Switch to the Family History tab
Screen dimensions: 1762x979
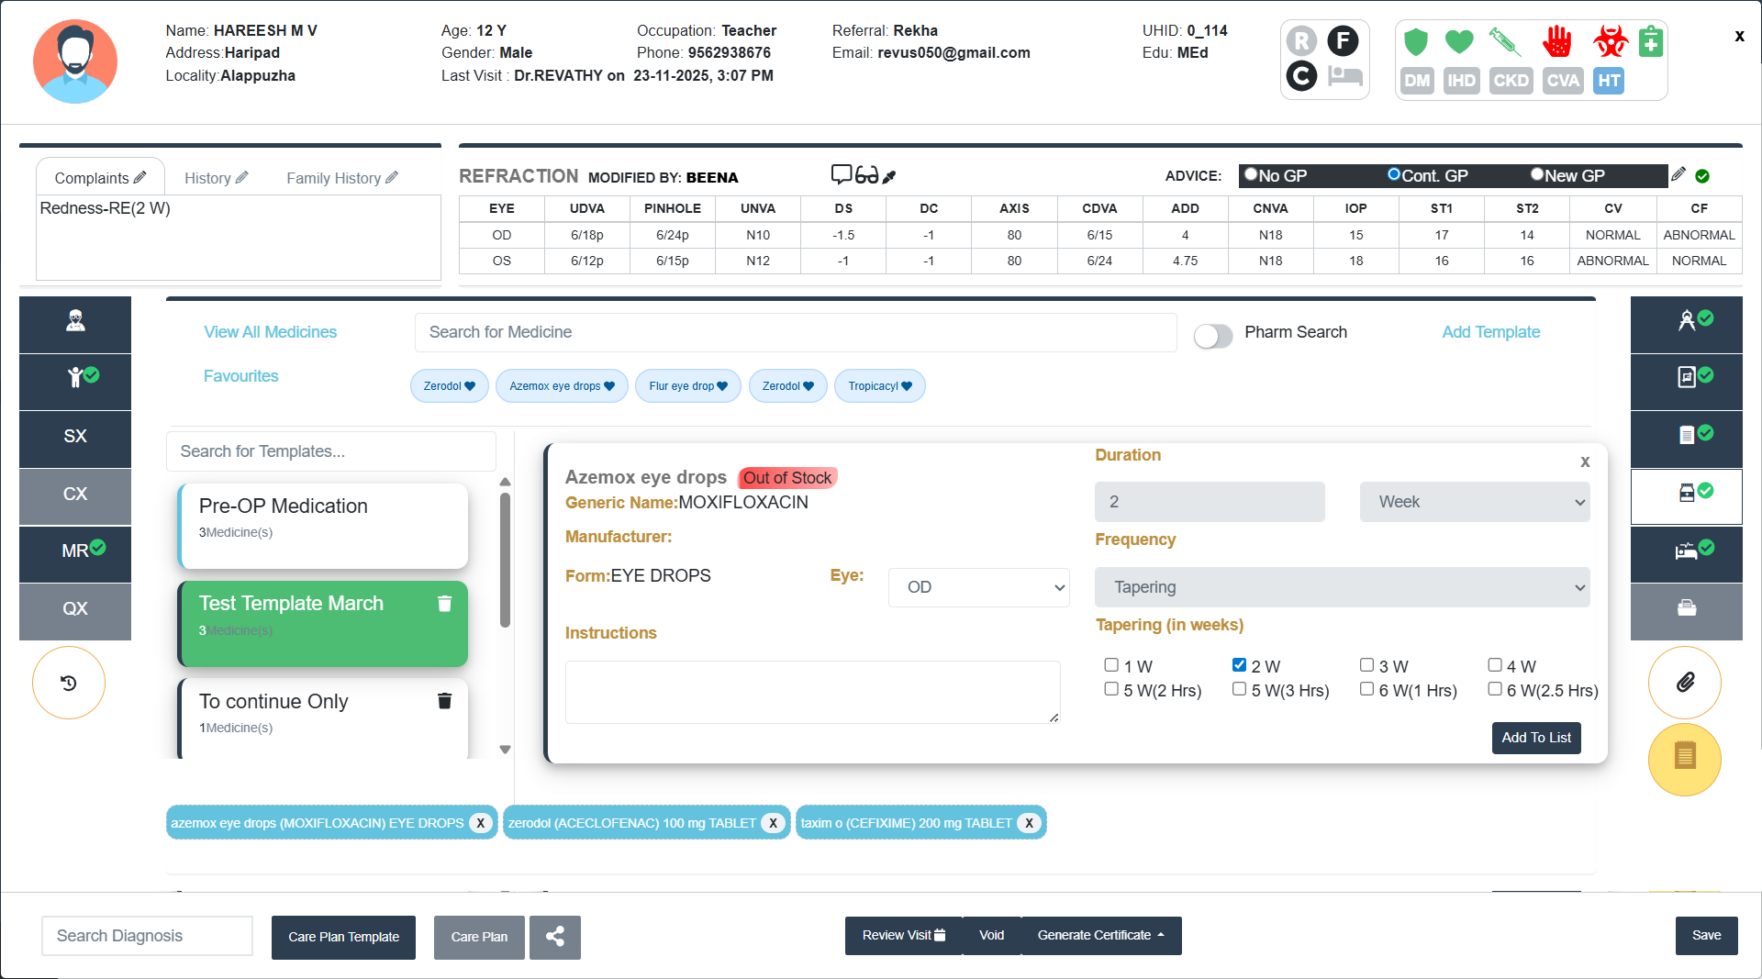point(341,178)
